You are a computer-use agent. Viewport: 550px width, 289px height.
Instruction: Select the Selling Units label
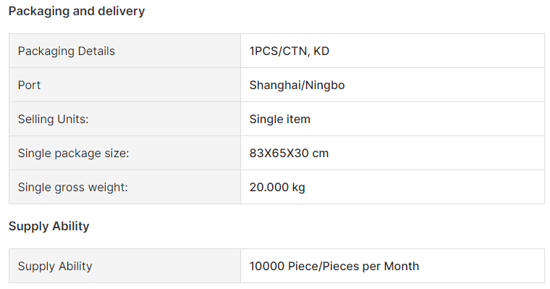[54, 119]
